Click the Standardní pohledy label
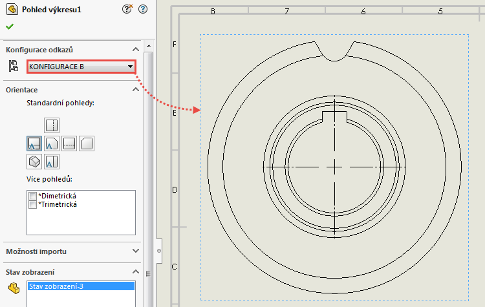This screenshot has width=485, height=307. pyautogui.click(x=60, y=103)
